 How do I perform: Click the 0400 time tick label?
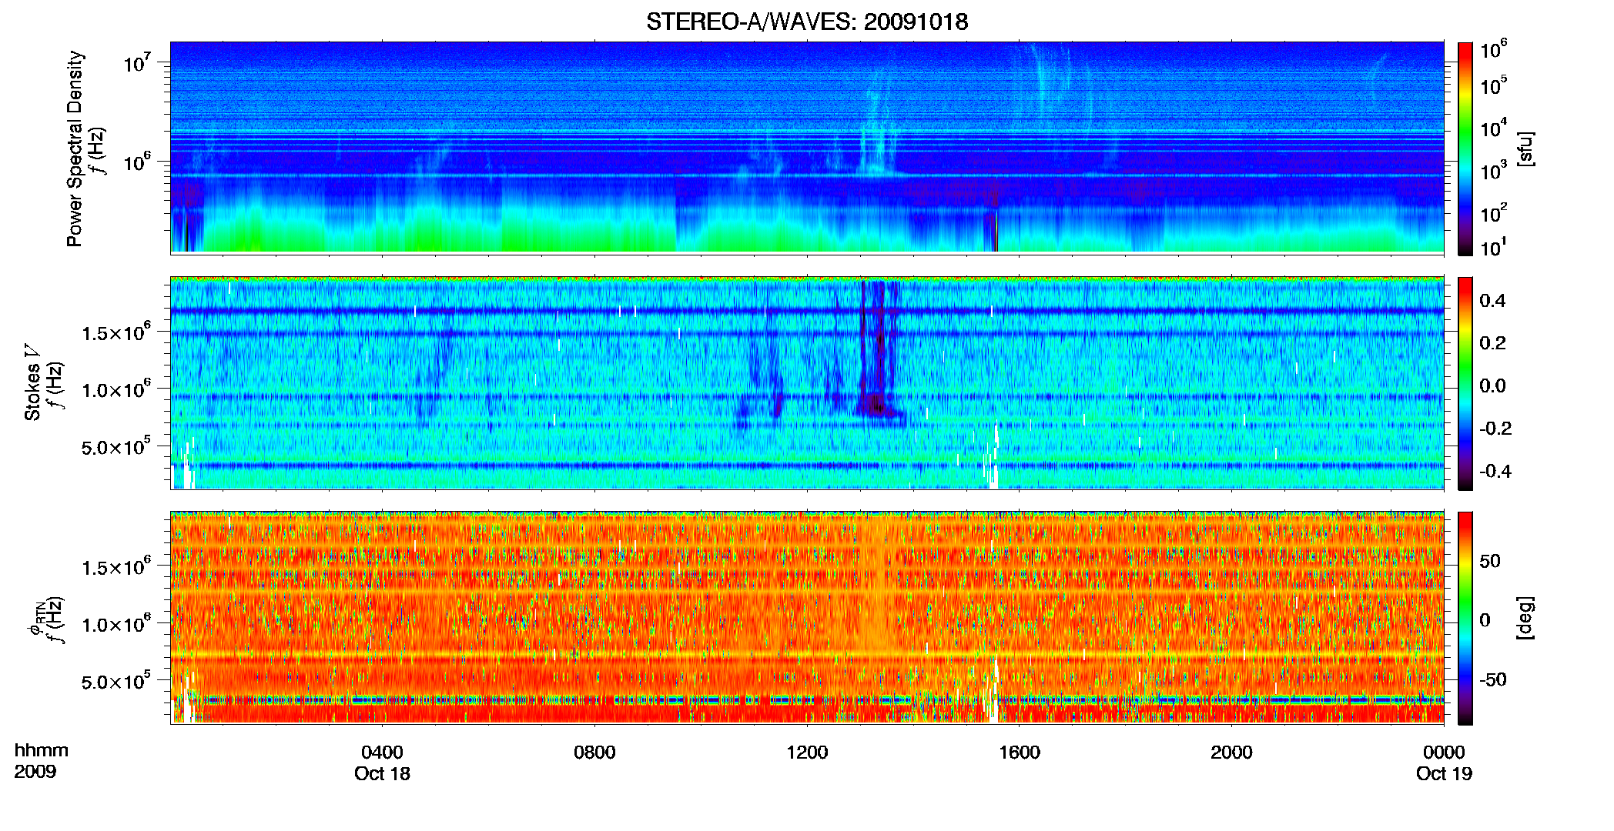[x=382, y=753]
